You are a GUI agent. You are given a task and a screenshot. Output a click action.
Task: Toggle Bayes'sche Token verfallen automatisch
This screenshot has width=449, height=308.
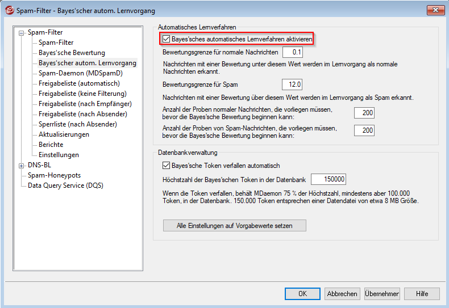tap(167, 166)
